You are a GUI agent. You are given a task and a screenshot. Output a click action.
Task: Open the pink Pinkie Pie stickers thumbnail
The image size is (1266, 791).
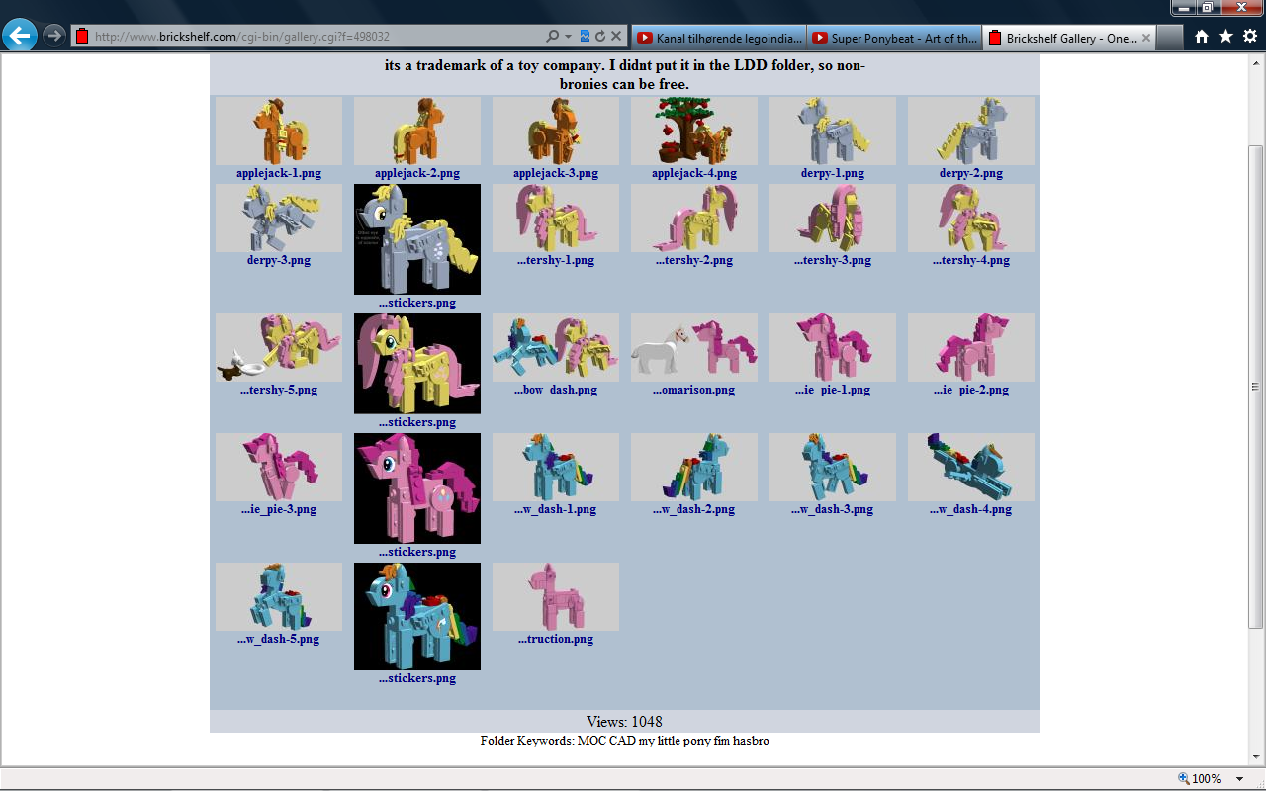click(417, 488)
